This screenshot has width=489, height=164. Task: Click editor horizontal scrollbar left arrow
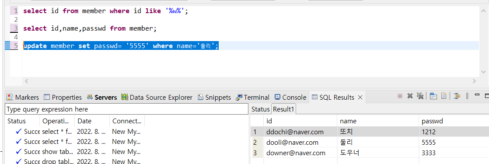point(27,81)
